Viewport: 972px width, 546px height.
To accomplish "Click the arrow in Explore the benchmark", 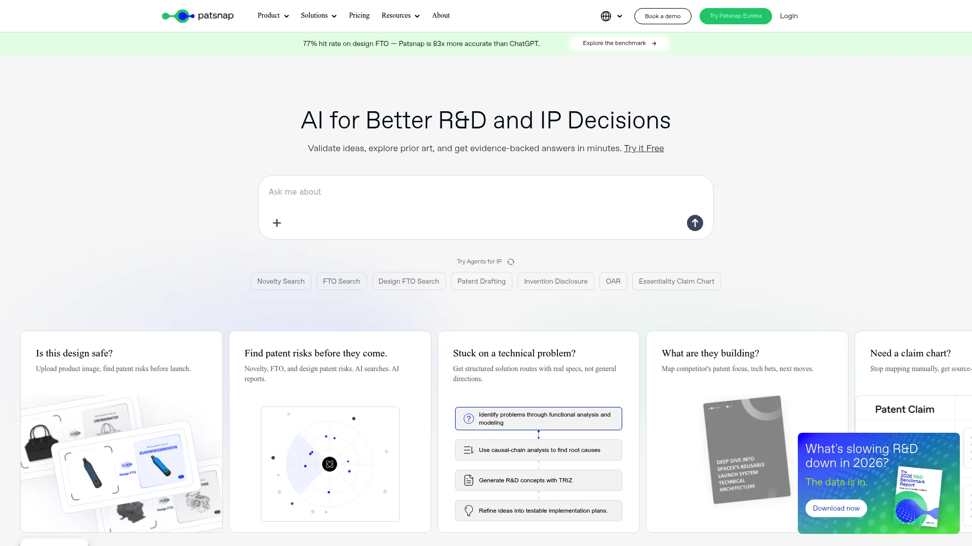I will point(654,43).
